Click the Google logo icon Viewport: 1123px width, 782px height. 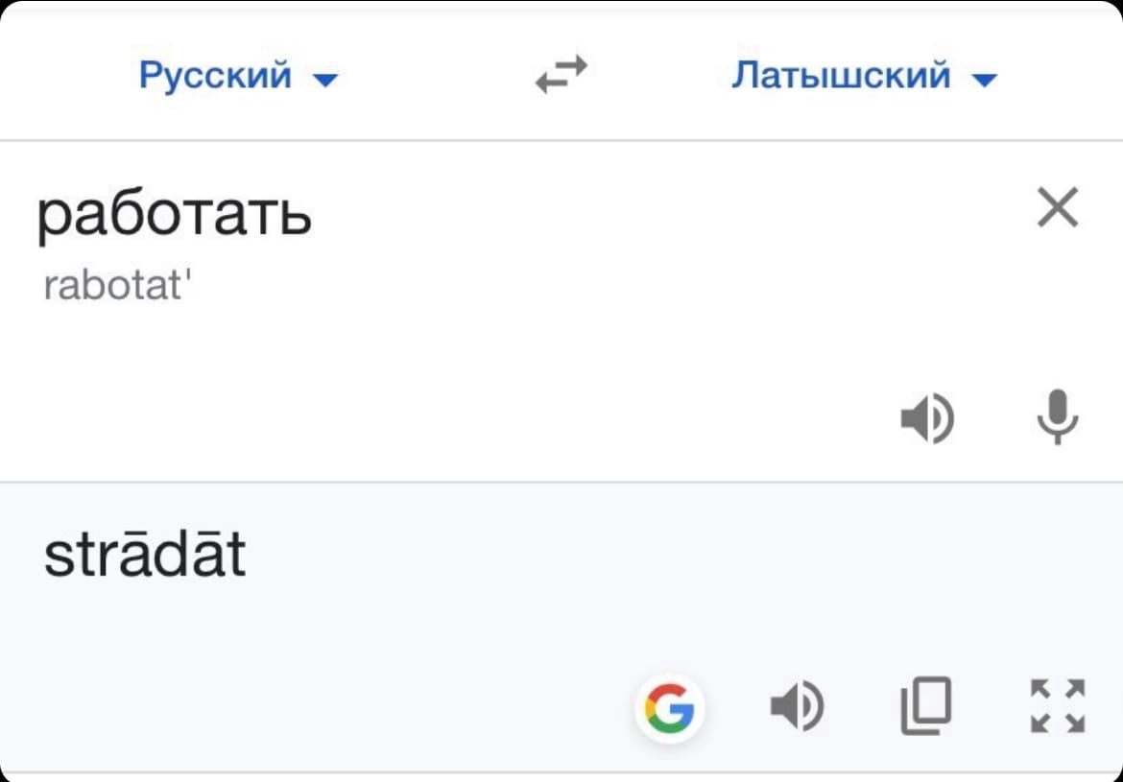[x=669, y=710]
